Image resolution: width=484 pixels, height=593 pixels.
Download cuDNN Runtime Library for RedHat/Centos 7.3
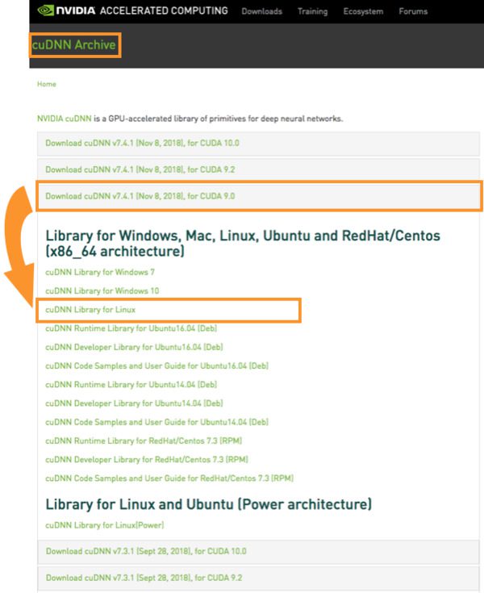[144, 441]
